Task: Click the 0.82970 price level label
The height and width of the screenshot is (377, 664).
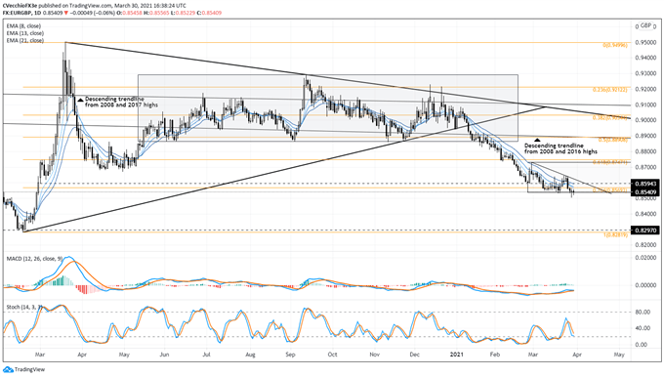Action: (x=645, y=230)
